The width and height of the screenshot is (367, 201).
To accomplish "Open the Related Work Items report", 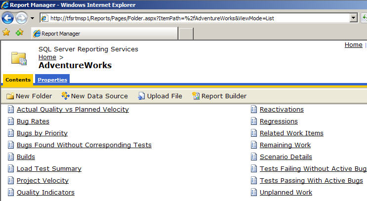I will pyautogui.click(x=291, y=133).
